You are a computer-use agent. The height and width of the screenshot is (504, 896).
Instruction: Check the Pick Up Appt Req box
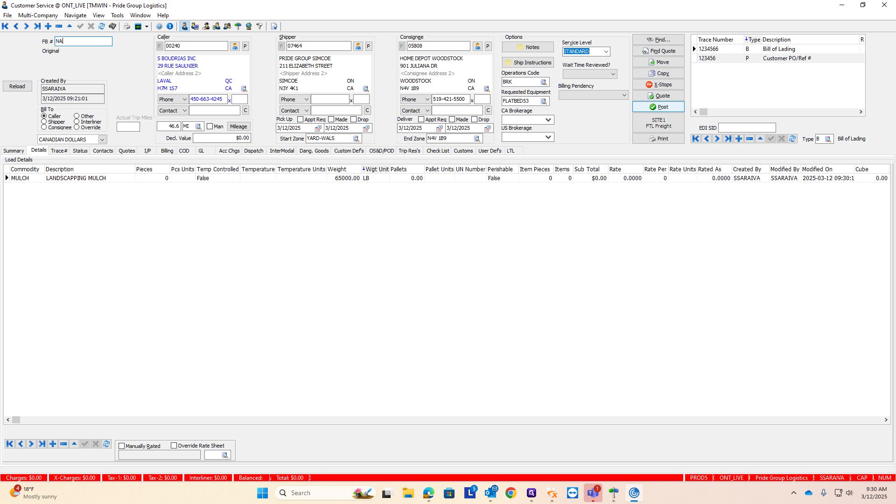(x=301, y=119)
